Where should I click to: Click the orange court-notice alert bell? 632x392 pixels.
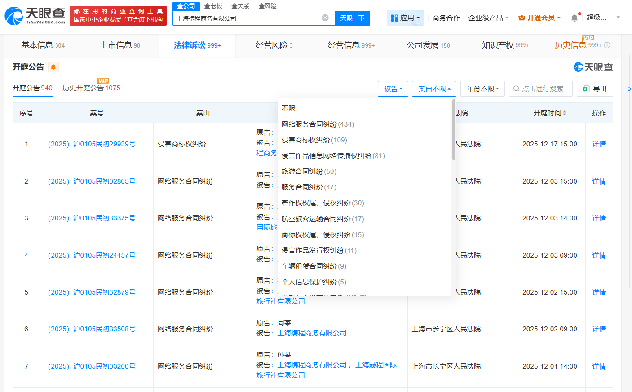tap(53, 67)
